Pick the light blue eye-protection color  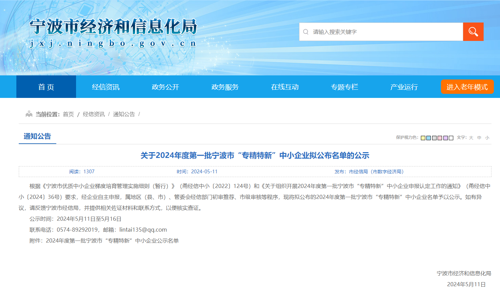pos(429,138)
